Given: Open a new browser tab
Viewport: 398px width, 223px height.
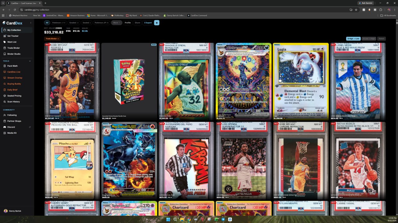Looking at the screenshot, I should [45, 3].
